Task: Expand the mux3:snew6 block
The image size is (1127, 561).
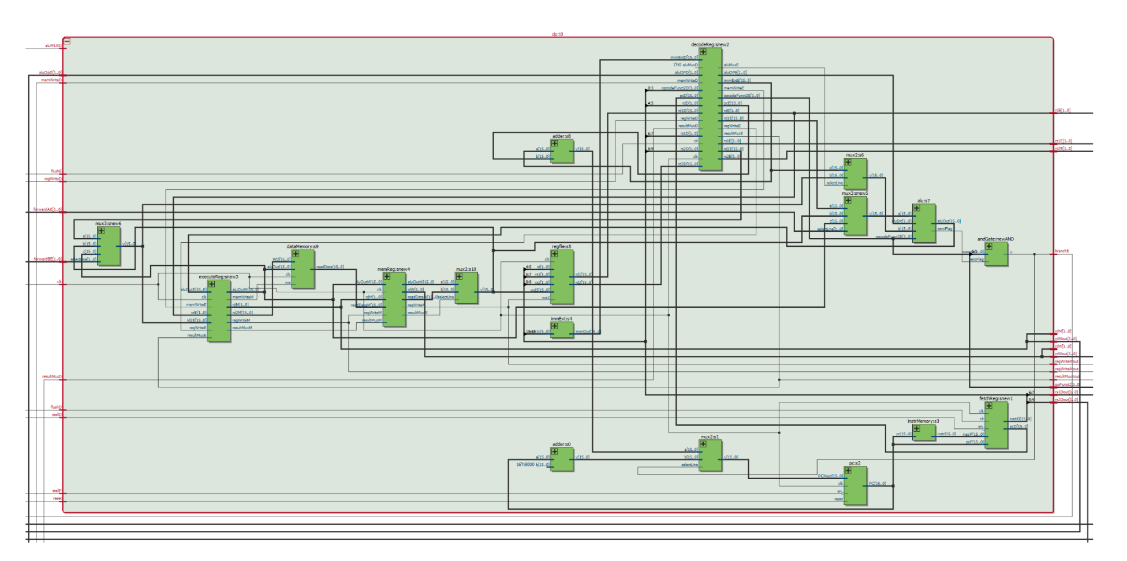Action: tap(102, 231)
